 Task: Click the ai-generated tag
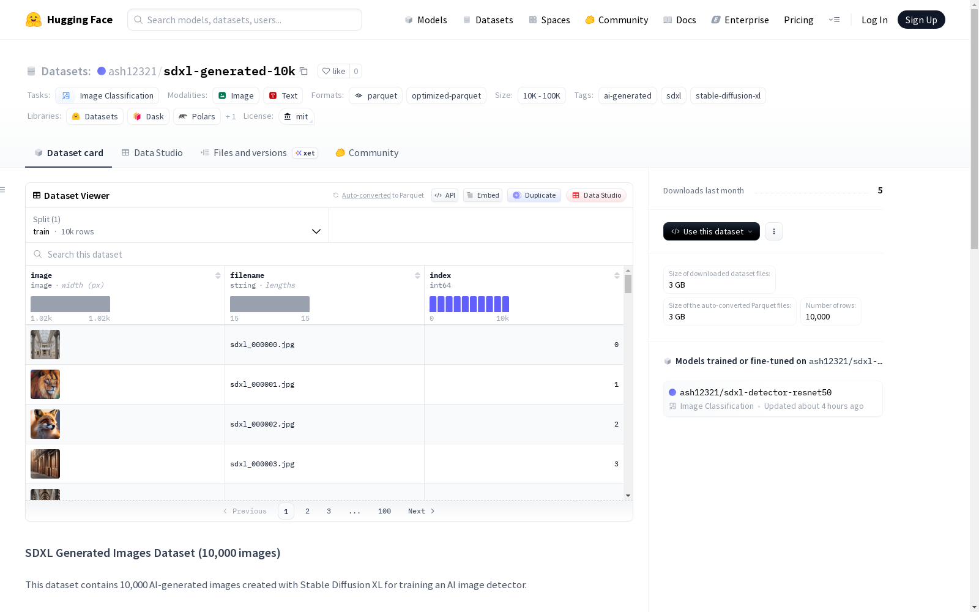pyautogui.click(x=628, y=95)
